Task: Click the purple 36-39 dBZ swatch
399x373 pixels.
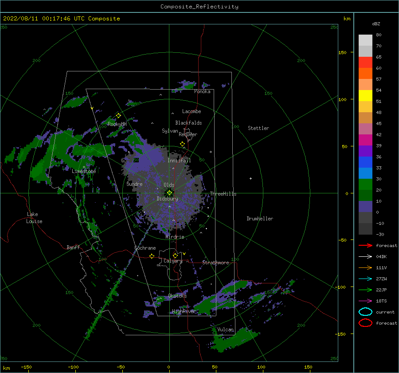Action: [x=365, y=151]
